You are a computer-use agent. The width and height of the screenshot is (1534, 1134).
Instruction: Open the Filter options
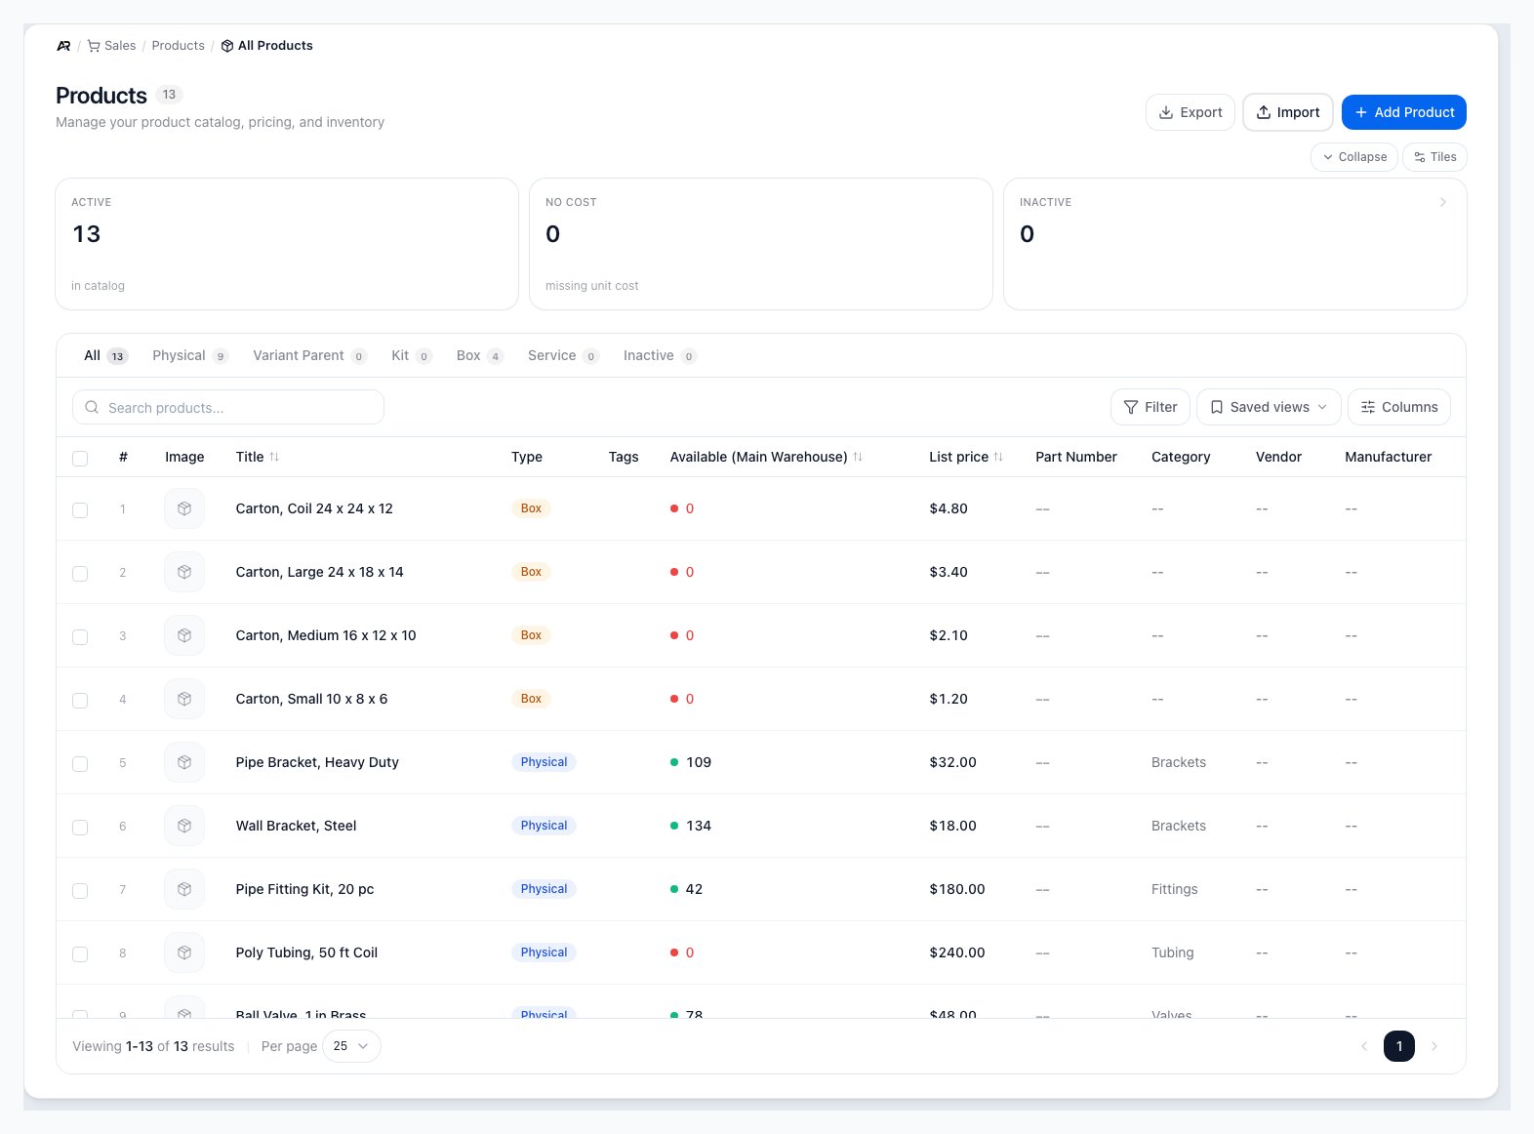[x=1150, y=407]
